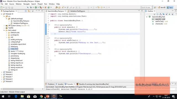The height and width of the screenshot is (99, 177).
Task: Open Windows Start menu
Action: [x=3, y=96]
